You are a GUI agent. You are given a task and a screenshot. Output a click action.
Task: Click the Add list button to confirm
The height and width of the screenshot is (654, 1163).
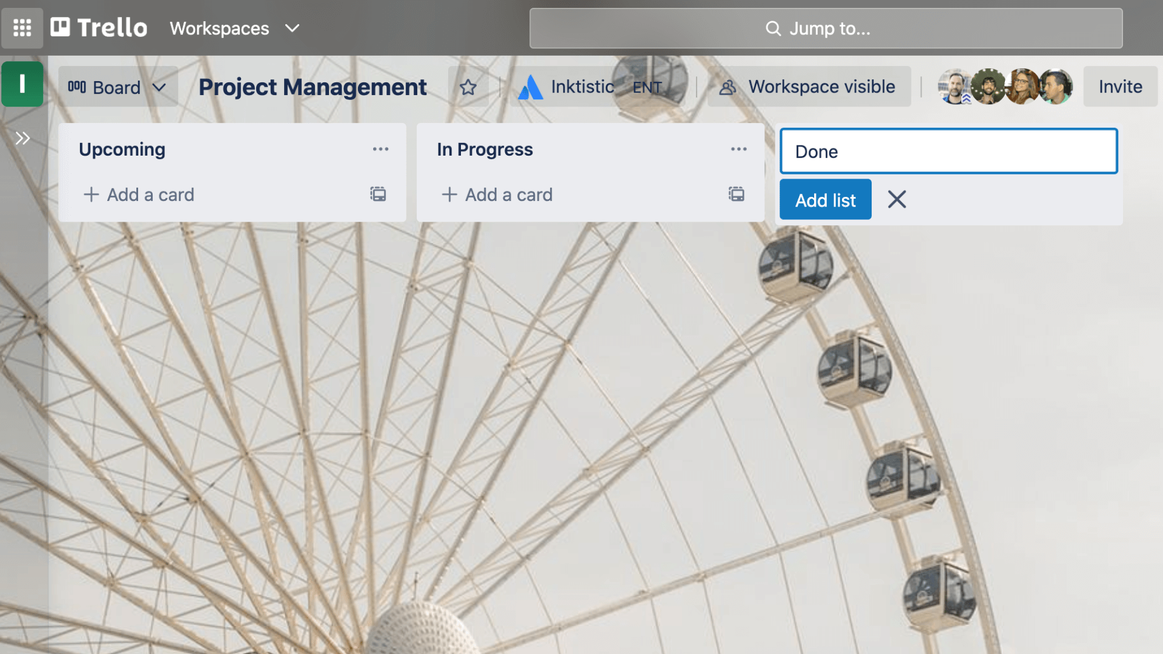(824, 199)
